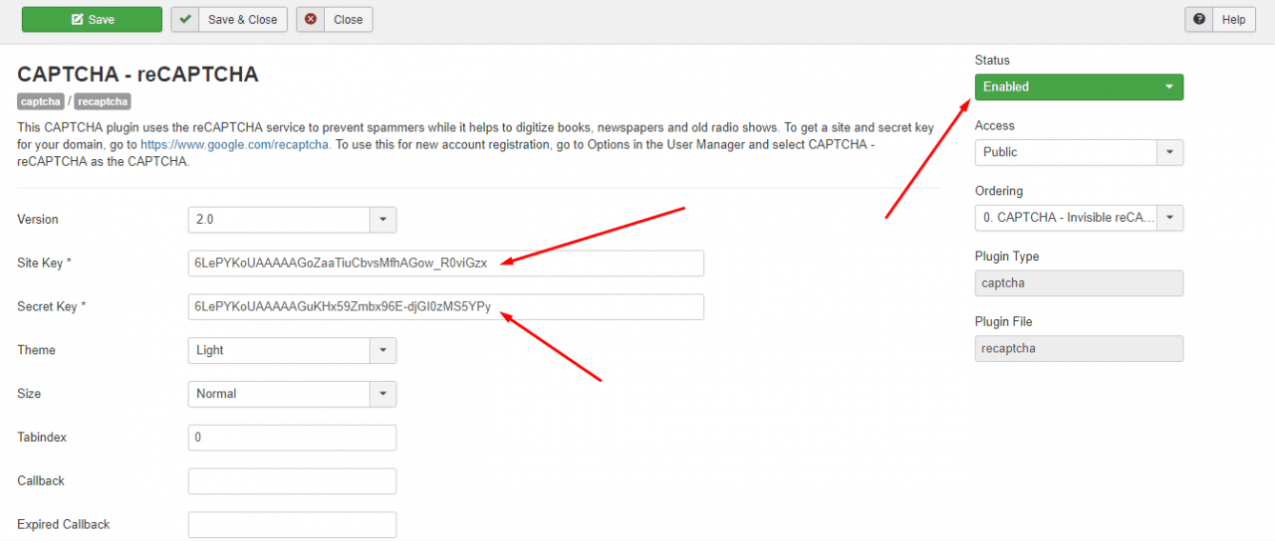Click the Close button in toolbar
Image resolution: width=1275 pixels, height=541 pixels.
pyautogui.click(x=335, y=19)
